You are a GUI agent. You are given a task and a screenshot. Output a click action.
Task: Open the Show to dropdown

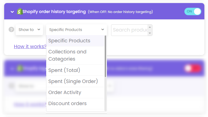29,30
